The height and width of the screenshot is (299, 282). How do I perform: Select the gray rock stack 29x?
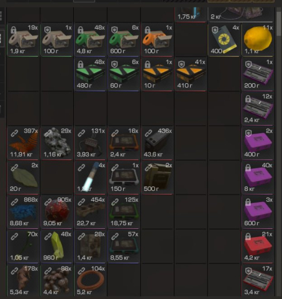[57, 143]
